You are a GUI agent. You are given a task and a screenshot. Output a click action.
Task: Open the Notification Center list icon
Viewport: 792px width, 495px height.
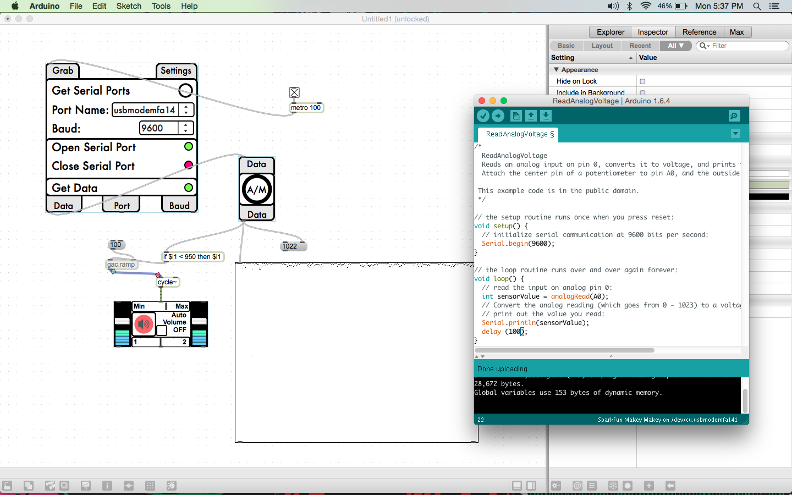tap(774, 6)
